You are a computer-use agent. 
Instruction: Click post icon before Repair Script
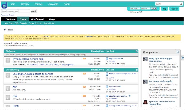(107, 58)
